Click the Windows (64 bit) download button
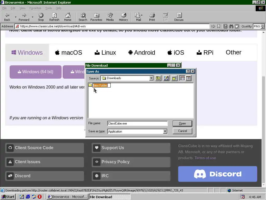The image size is (266, 200). [35, 72]
